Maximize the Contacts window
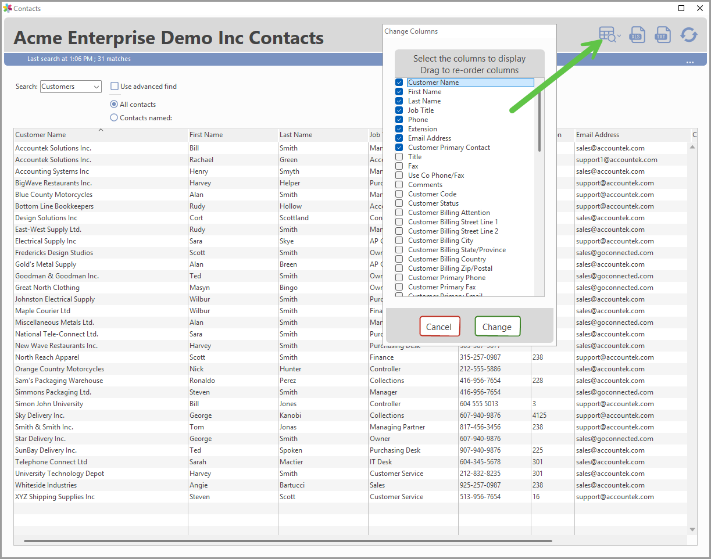711x559 pixels. coord(681,8)
